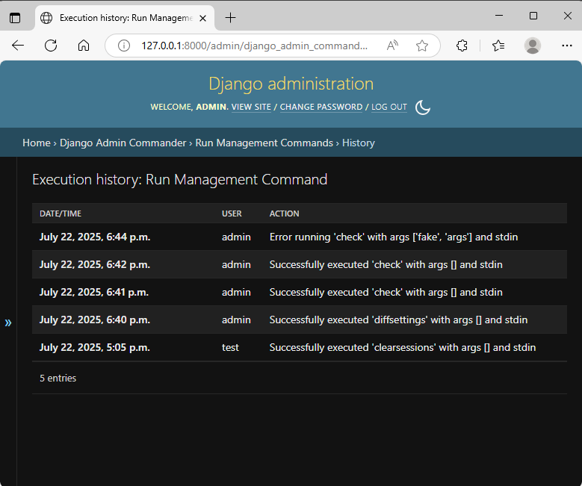Image resolution: width=582 pixels, height=486 pixels.
Task: Open the browser profile avatar
Action: pyautogui.click(x=532, y=46)
